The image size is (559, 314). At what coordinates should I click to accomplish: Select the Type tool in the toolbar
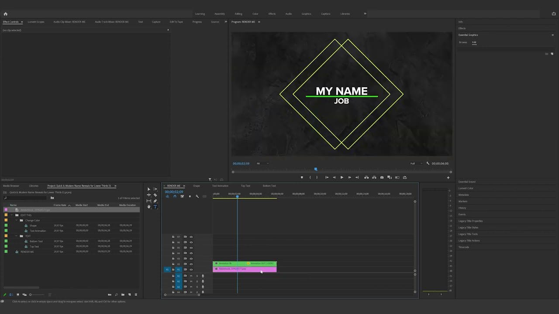(x=155, y=207)
